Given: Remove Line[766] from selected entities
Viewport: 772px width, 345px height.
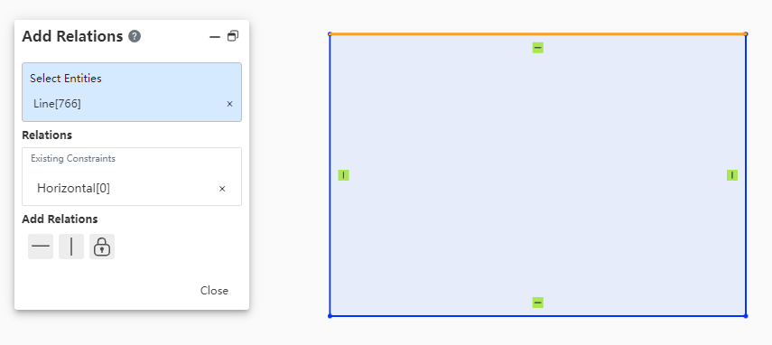Looking at the screenshot, I should click(229, 104).
